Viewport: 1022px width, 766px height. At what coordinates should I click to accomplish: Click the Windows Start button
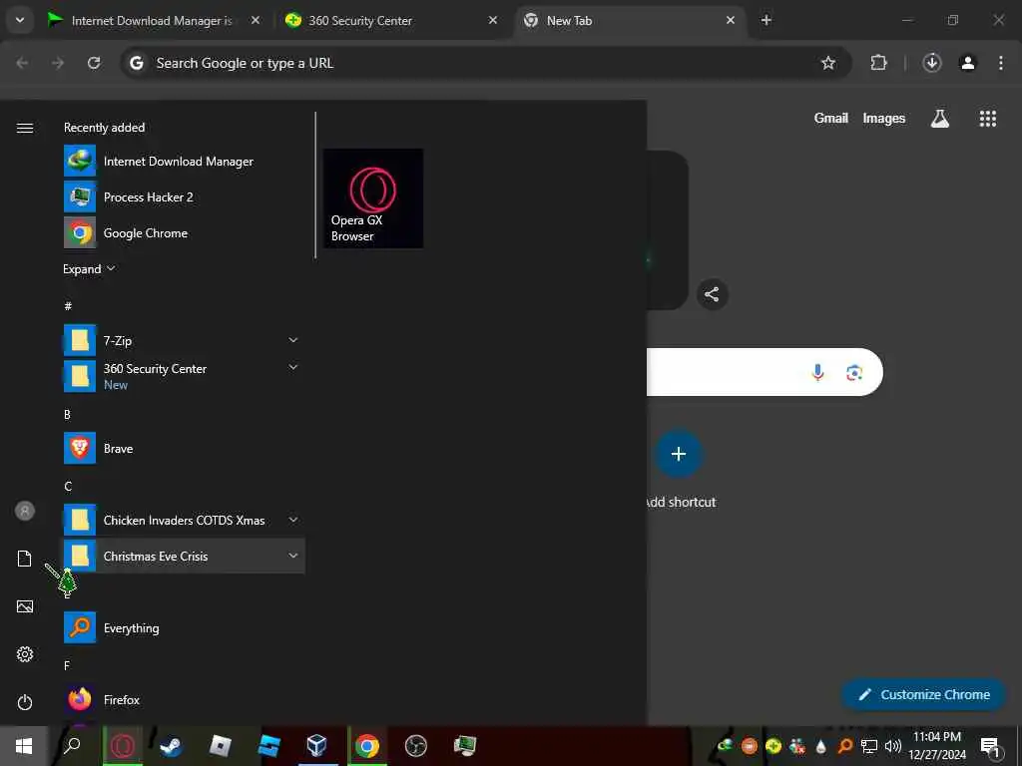[x=24, y=746]
